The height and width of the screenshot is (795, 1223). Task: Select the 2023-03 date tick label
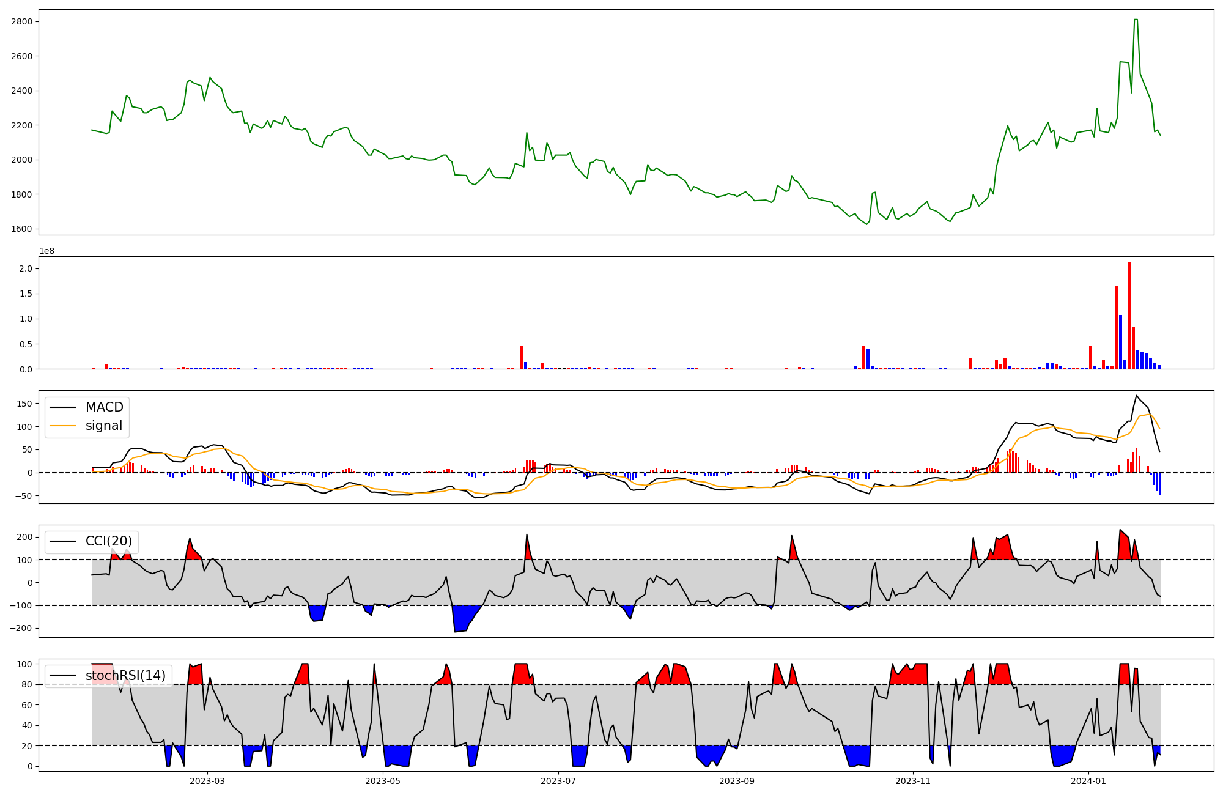[x=207, y=781]
